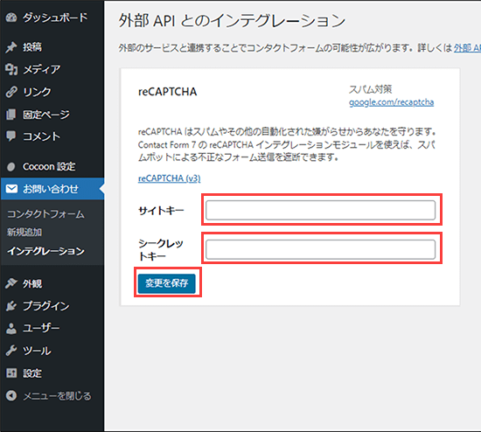The height and width of the screenshot is (432, 481).
Task: Click the plug icon beside プラグイン
Action: 11,306
